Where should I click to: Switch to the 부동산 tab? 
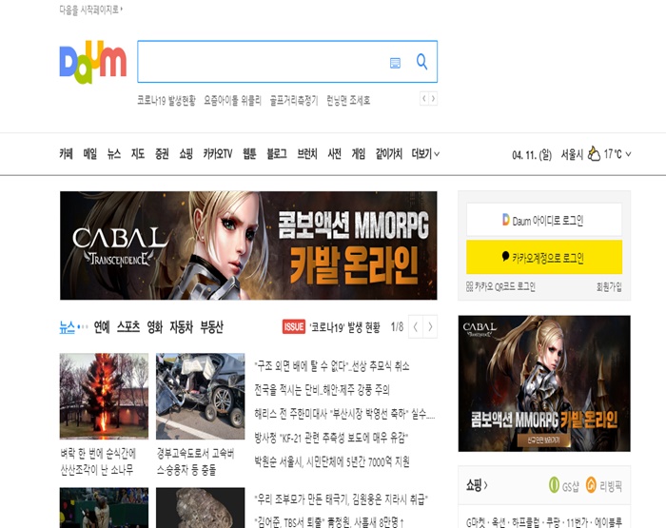coord(211,327)
